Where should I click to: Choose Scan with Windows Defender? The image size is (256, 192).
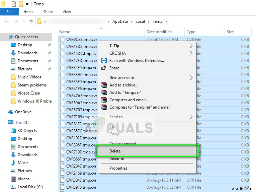click(x=147, y=61)
